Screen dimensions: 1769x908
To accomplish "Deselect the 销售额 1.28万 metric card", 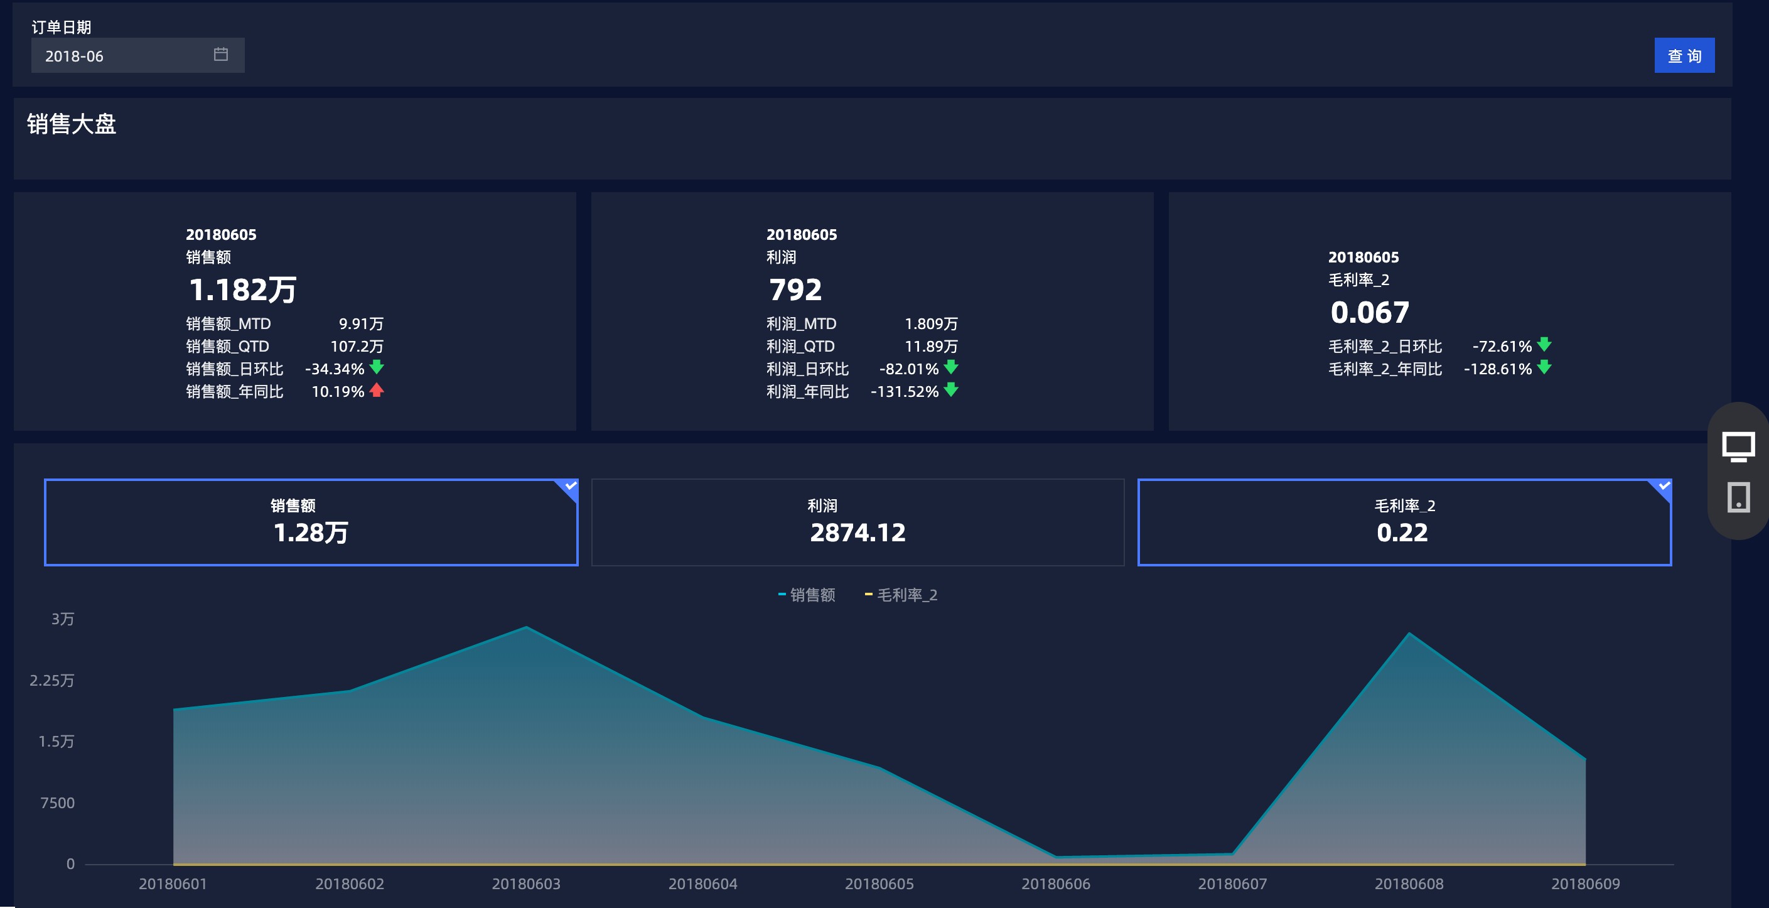I will [x=310, y=522].
